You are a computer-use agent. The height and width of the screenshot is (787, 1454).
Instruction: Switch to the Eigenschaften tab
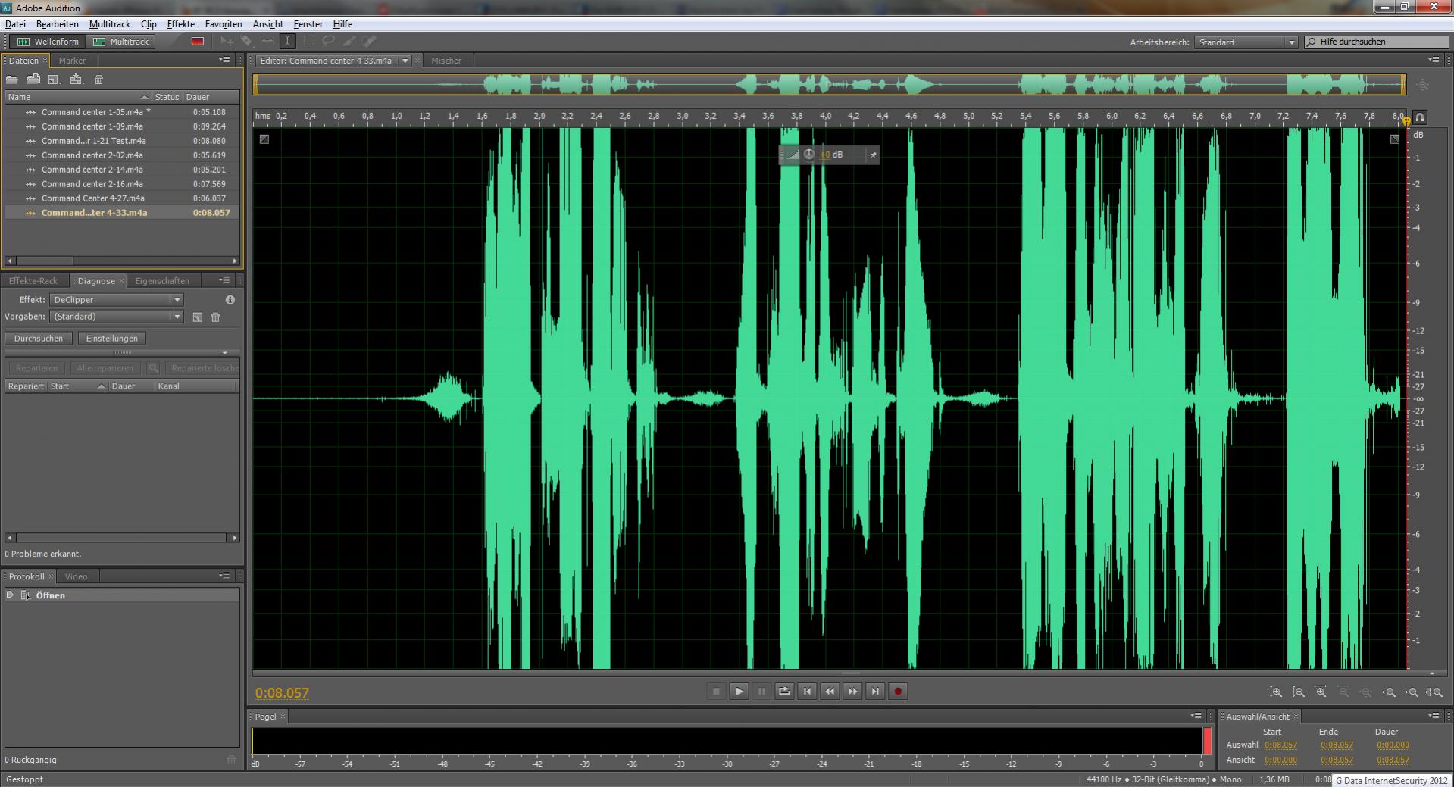162,281
